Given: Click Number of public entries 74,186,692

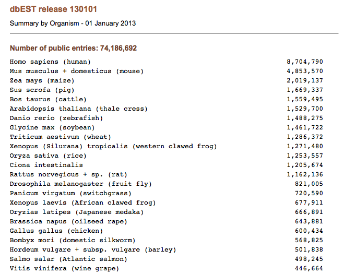Looking at the screenshot, I should (73, 48).
